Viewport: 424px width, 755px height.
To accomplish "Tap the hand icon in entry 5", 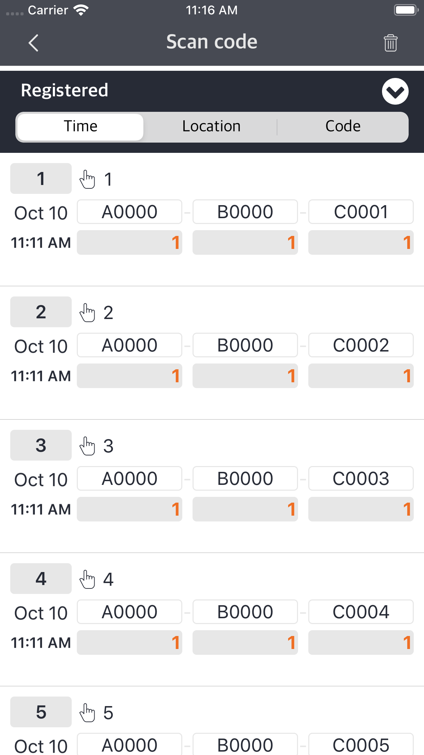I will tap(87, 713).
